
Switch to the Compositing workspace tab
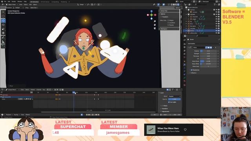coord(55,2)
